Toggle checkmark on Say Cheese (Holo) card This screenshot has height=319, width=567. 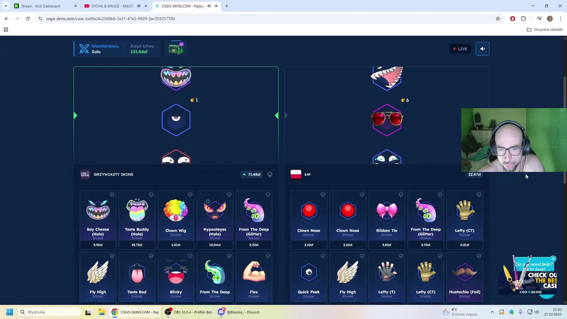tap(112, 195)
